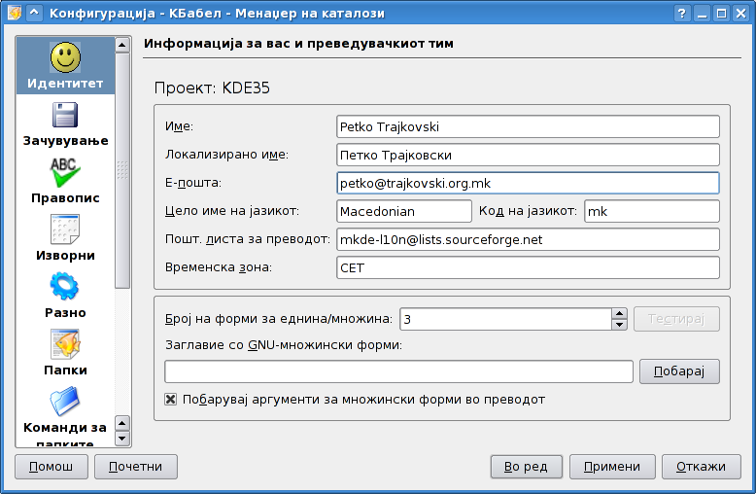Image resolution: width=756 pixels, height=494 pixels.
Task: Click sidebar scrollbar up arrow at top
Action: click(x=122, y=46)
